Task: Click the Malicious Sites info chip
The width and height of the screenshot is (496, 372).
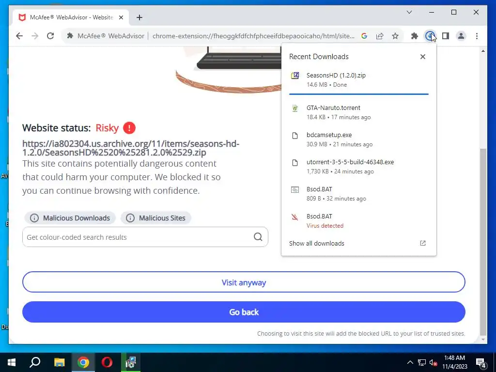Action: [155, 218]
